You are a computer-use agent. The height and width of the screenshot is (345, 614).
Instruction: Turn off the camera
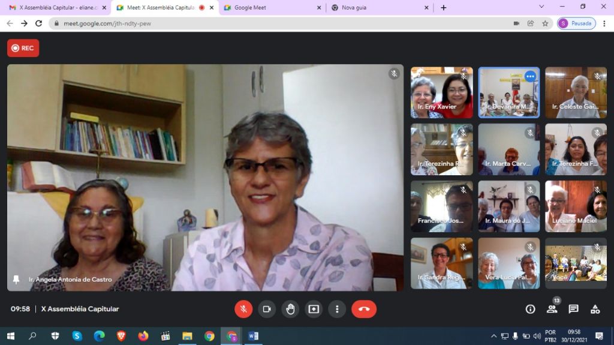point(267,309)
